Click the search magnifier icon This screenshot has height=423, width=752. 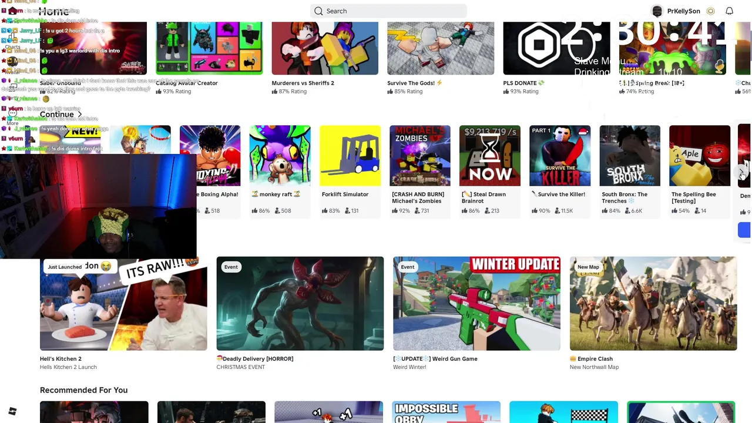pyautogui.click(x=318, y=11)
